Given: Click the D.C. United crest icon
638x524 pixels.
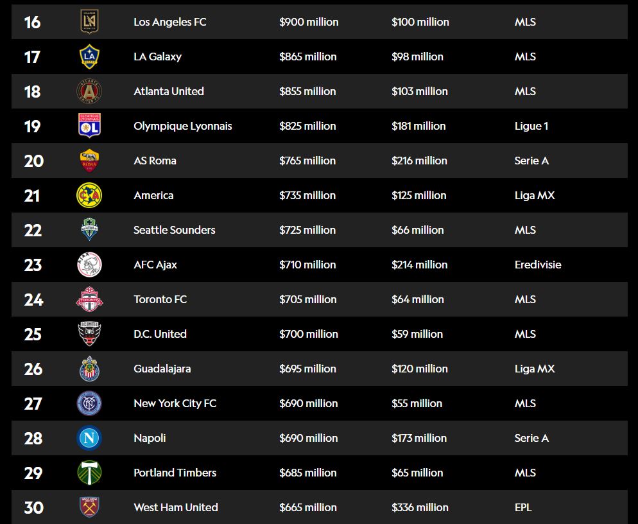Looking at the screenshot, I should point(89,334).
